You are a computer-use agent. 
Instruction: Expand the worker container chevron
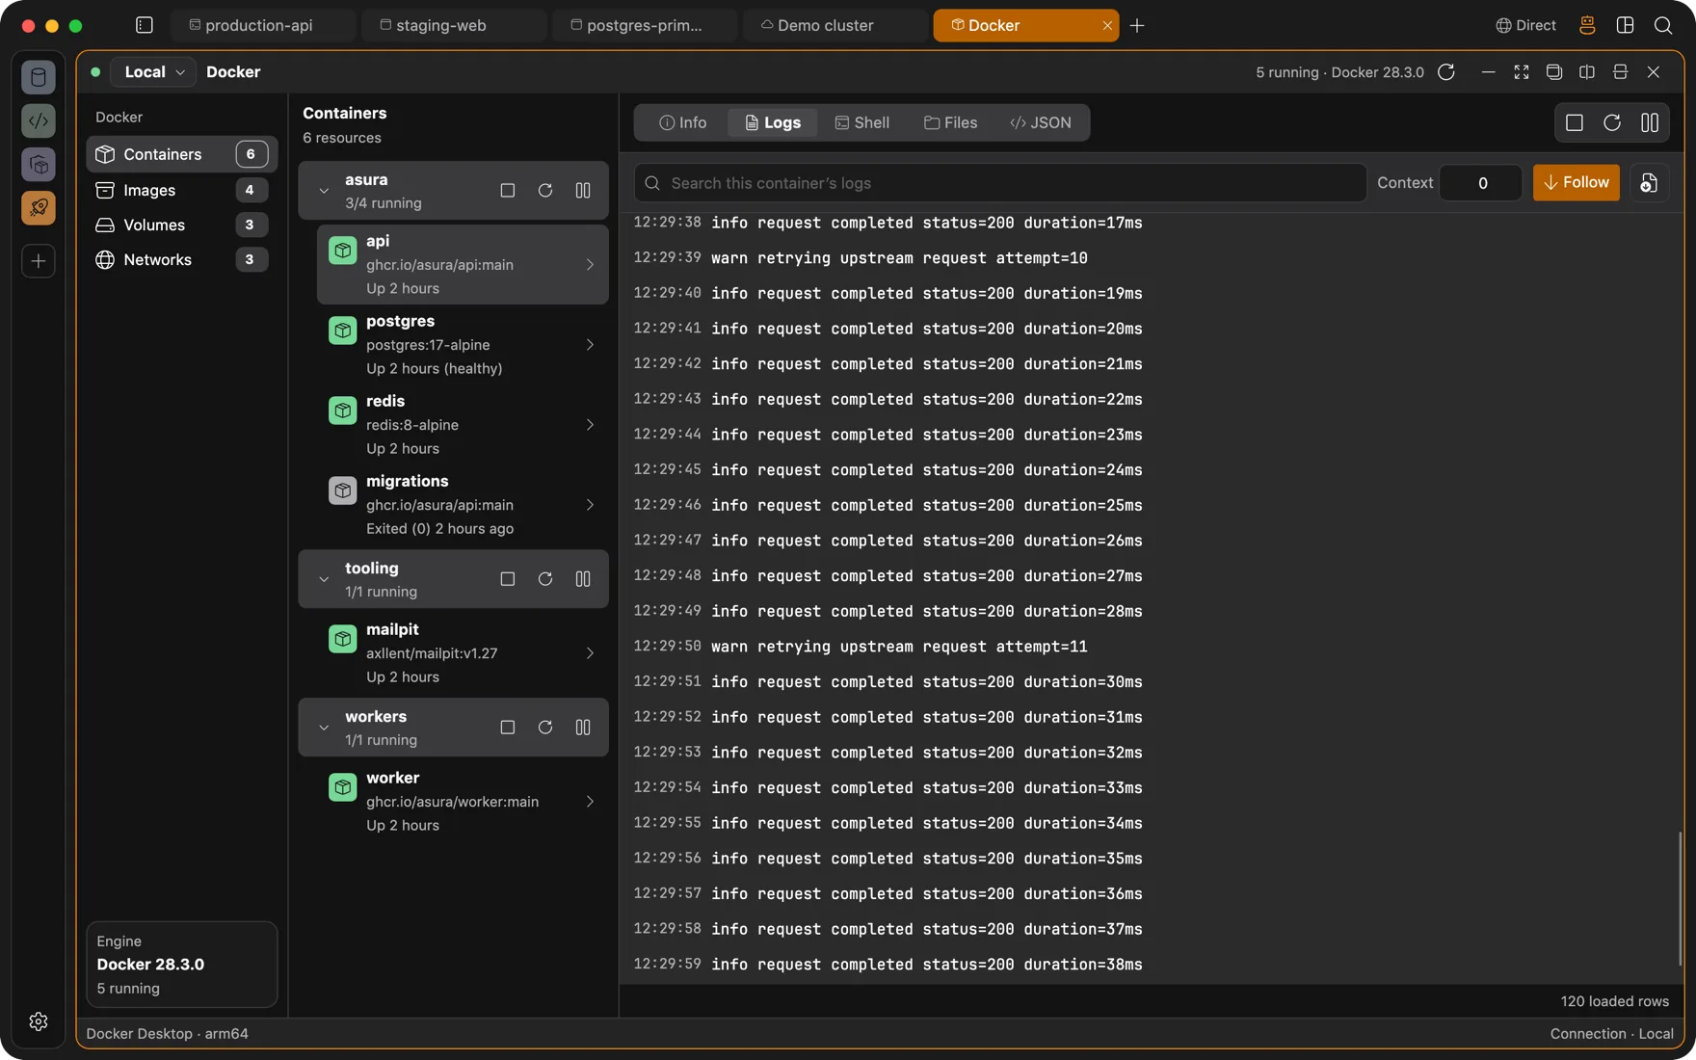click(x=590, y=802)
